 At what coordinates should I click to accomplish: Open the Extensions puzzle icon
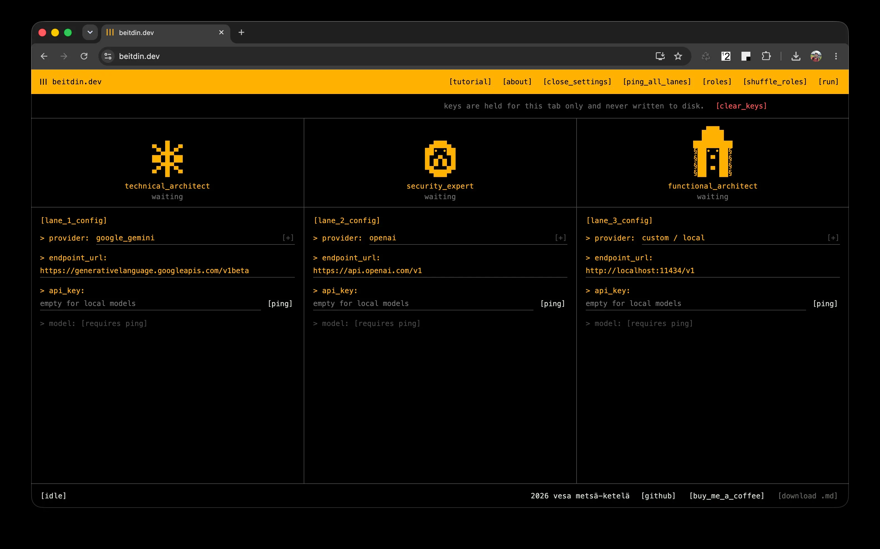coord(766,56)
